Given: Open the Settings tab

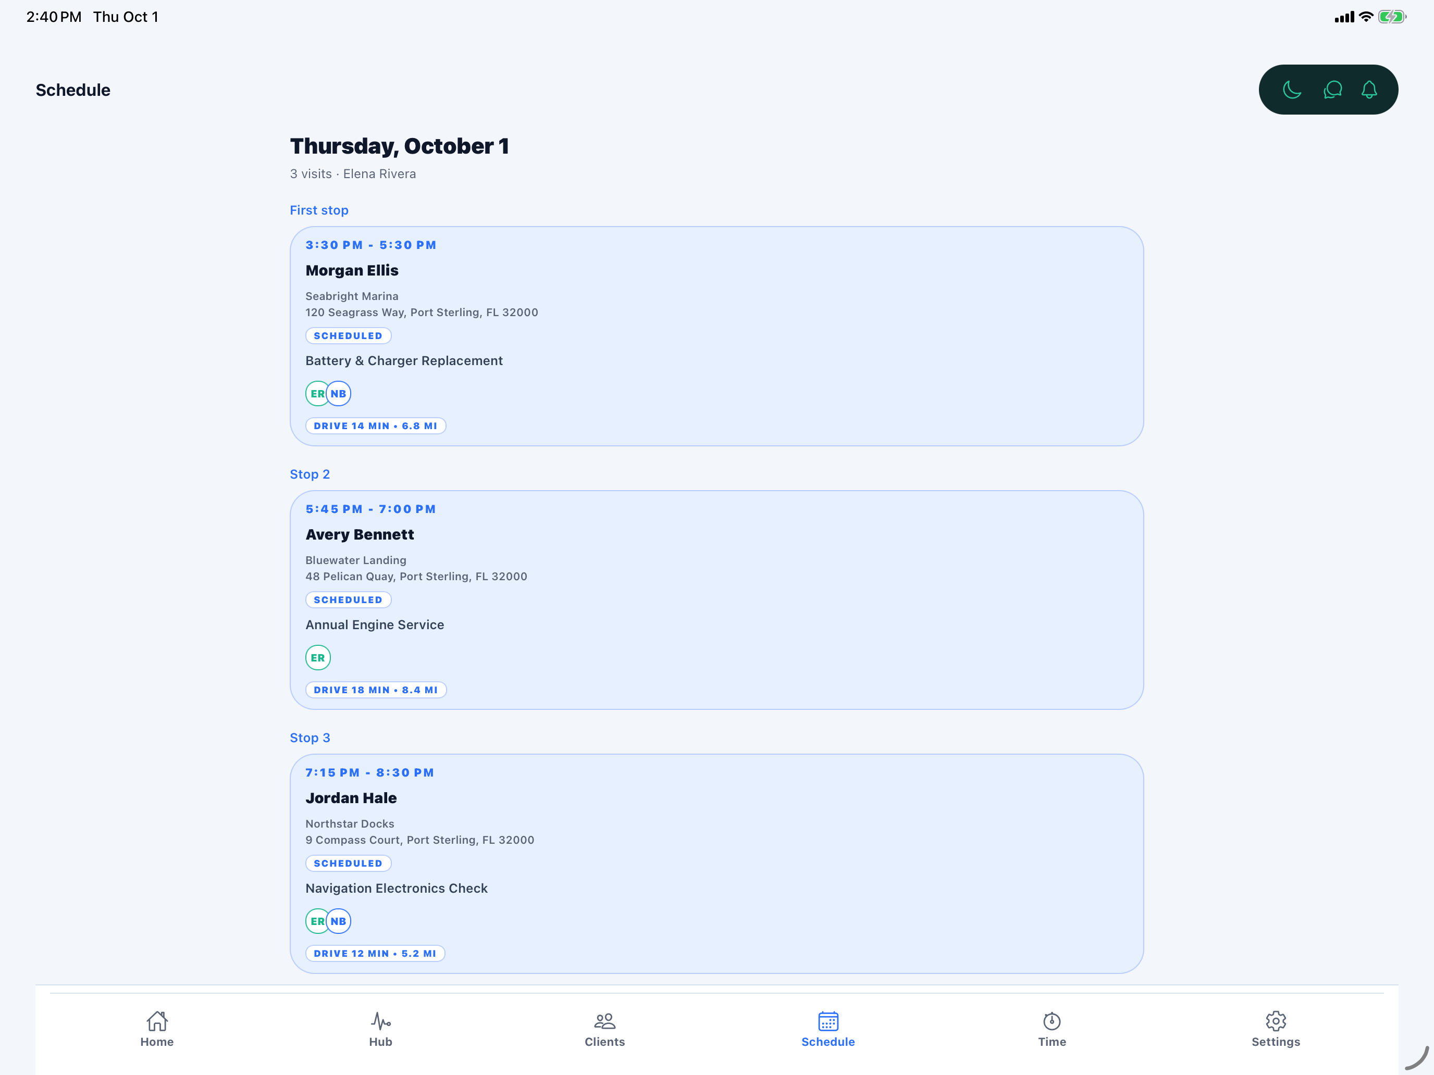Looking at the screenshot, I should tap(1275, 1029).
